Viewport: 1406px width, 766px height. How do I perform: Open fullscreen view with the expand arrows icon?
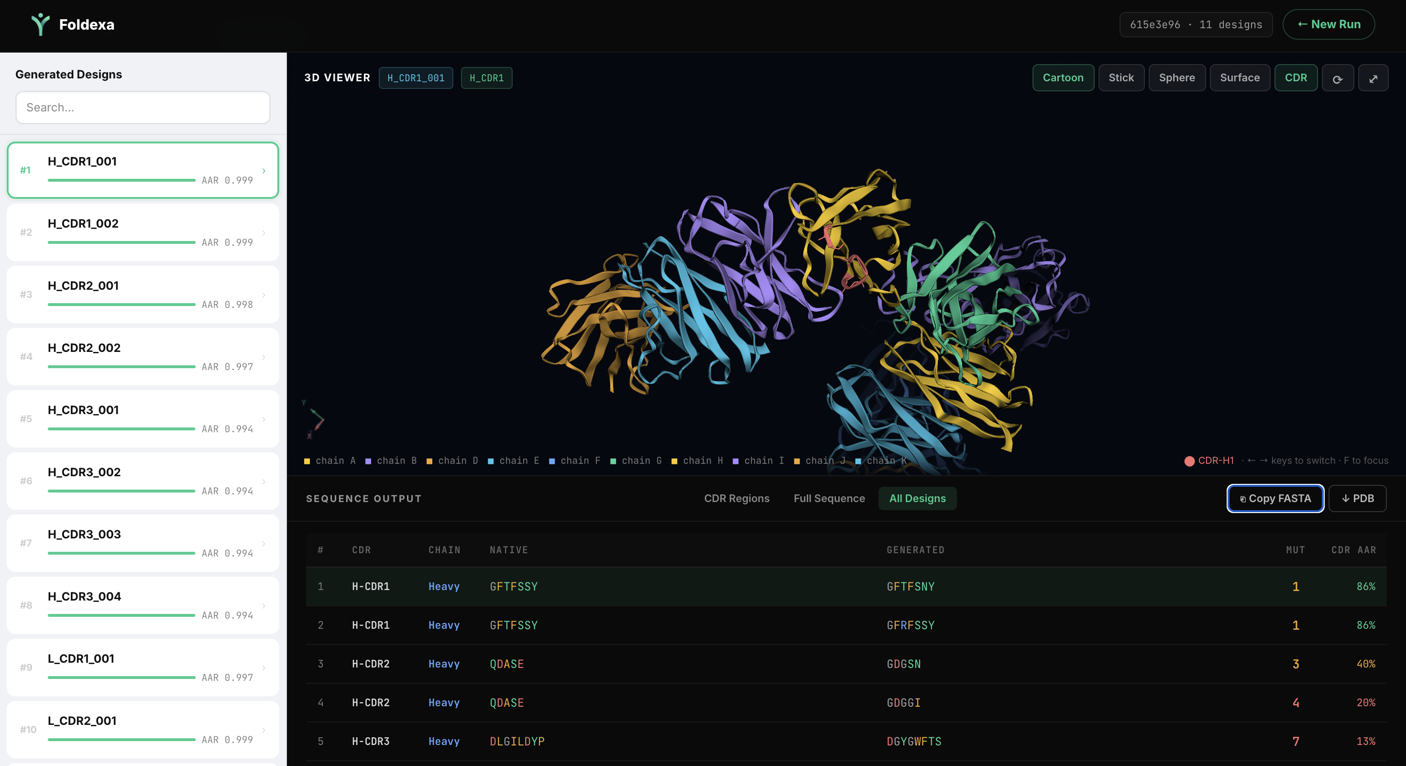(1374, 77)
